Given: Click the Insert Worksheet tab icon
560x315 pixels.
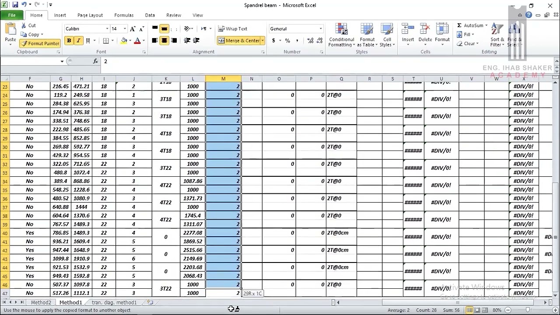Looking at the screenshot, I should pyautogui.click(x=150, y=302).
